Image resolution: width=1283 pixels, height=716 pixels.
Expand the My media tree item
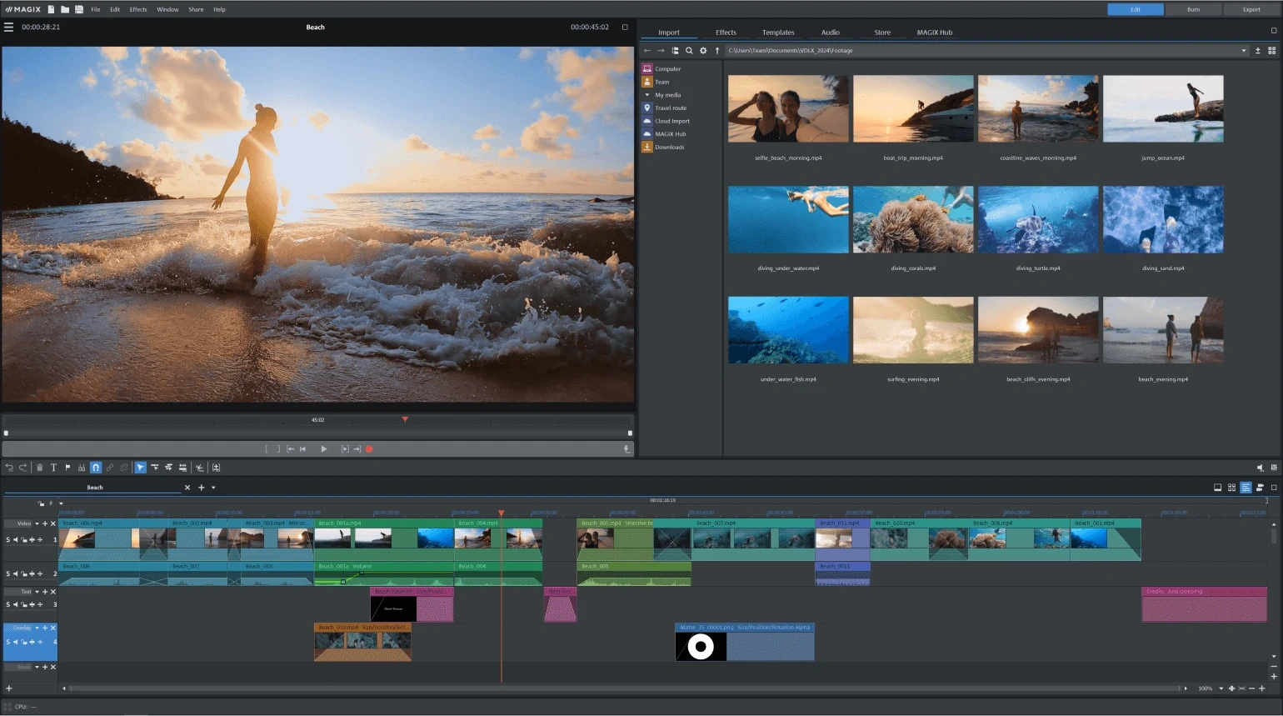point(647,95)
